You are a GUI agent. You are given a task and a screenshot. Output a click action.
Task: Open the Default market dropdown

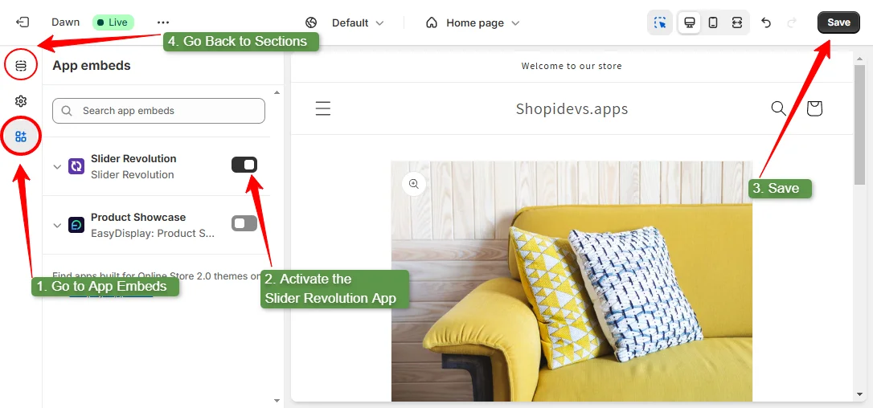pos(358,22)
